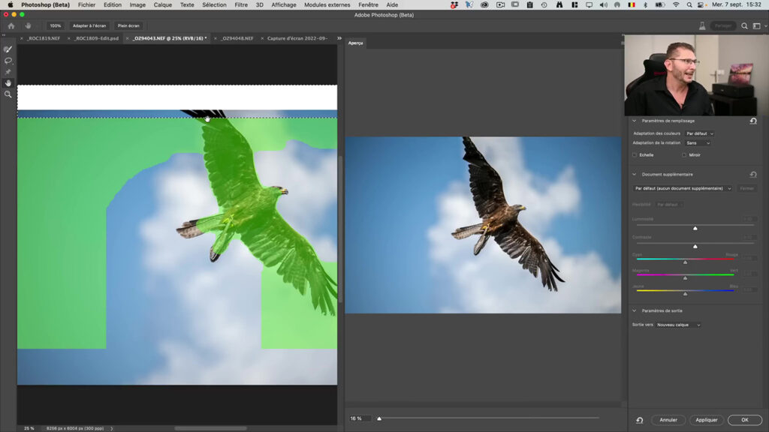Select the Hand tool in left toolbar

(8, 83)
